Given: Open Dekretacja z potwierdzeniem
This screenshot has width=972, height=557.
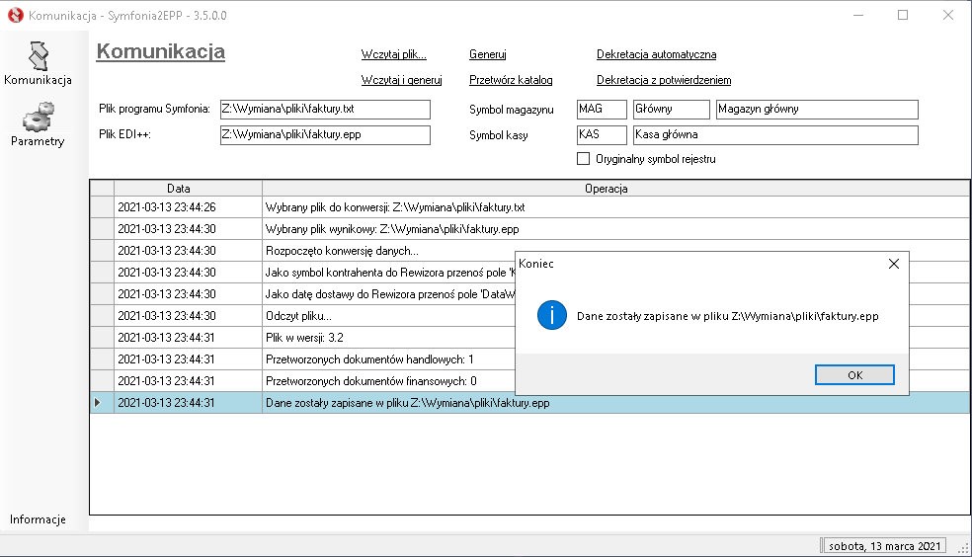Looking at the screenshot, I should (x=664, y=80).
